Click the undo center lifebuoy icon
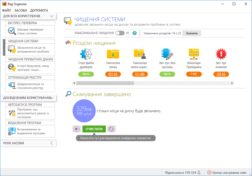Image resolution: width=252 pixels, height=176 pixels. pyautogui.click(x=209, y=172)
